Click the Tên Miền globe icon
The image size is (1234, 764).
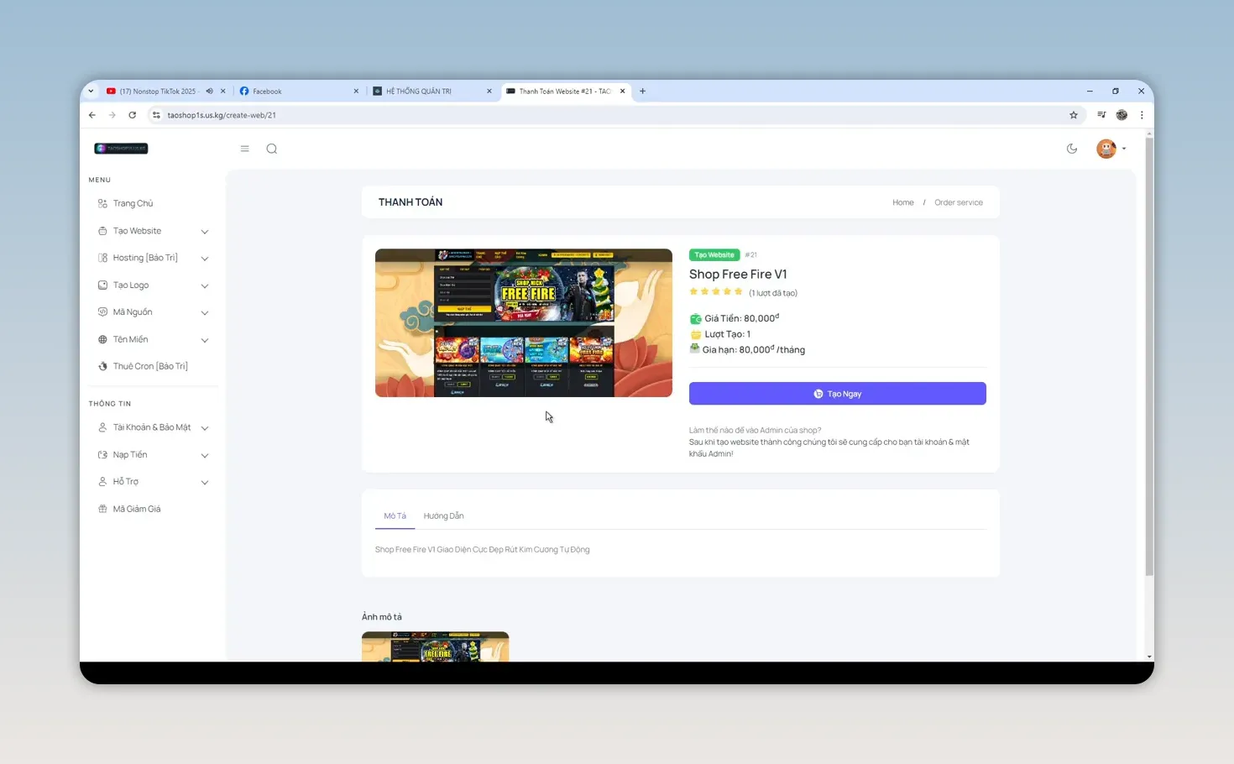tap(102, 339)
